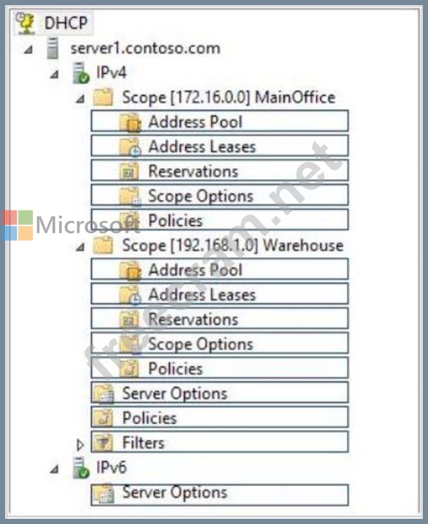The height and width of the screenshot is (524, 428).
Task: Select the IPv4 server-level Policies node
Action: (220, 417)
